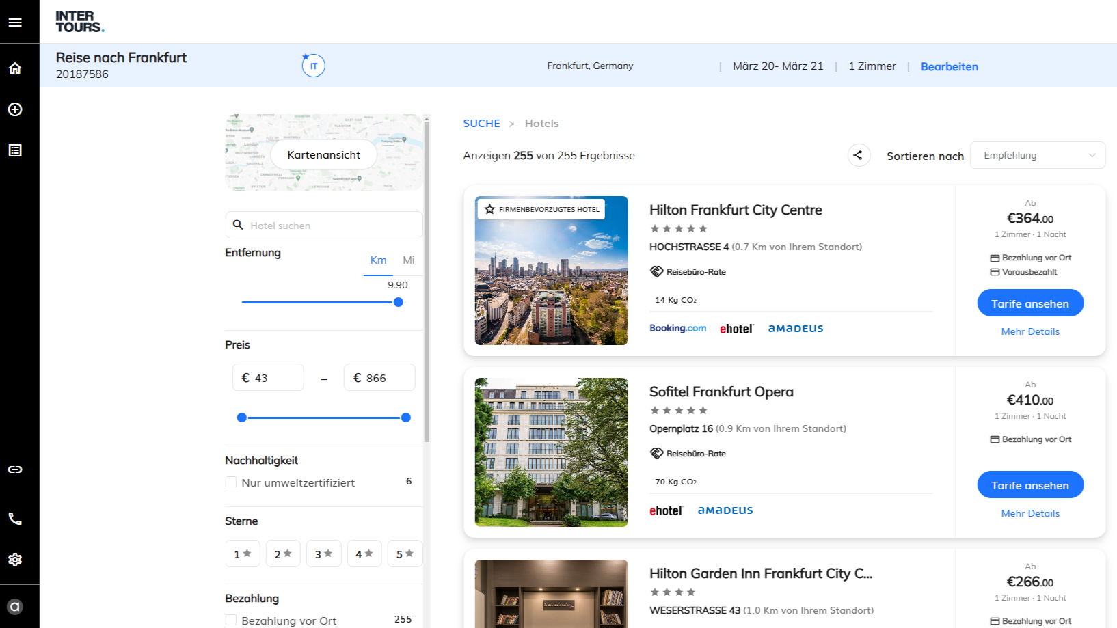This screenshot has width=1117, height=628.
Task: Go to home via sidebar icon
Action: pos(15,68)
